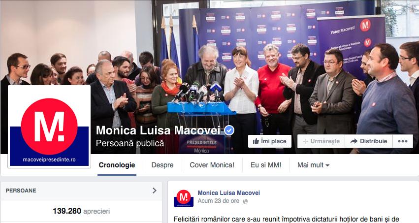This screenshot has height=223, width=419.
Task: Click the share arrow icon on Distribuie
Action: click(354, 141)
